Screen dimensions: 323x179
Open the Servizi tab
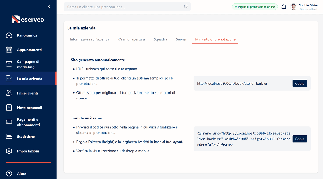(181, 39)
